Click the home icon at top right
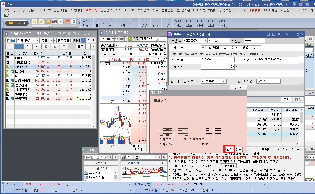Image resolution: width=315 pixels, height=194 pixels. (307, 4)
